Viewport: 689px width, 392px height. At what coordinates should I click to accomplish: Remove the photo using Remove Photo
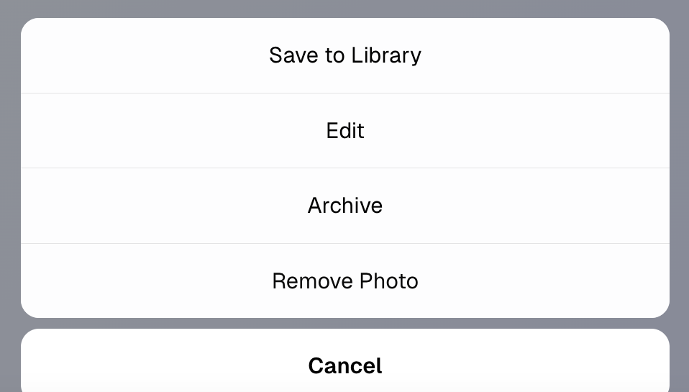click(345, 281)
